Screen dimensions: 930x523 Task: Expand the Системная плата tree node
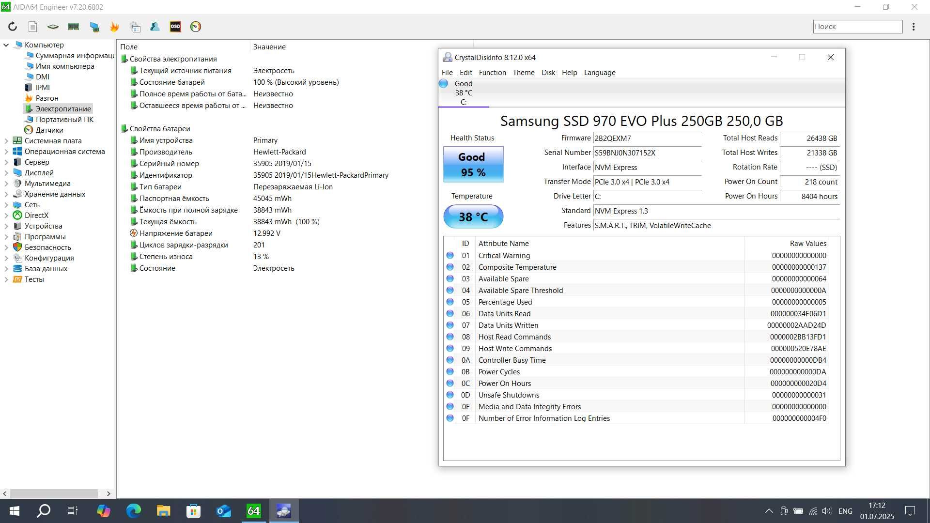[x=6, y=141]
